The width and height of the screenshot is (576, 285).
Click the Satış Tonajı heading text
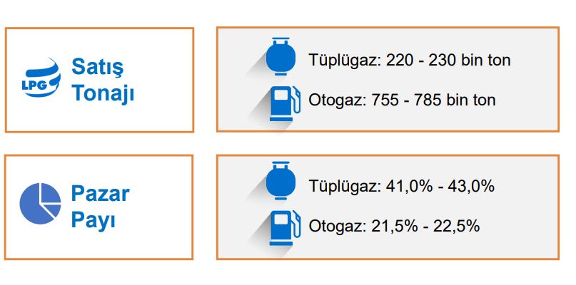point(103,80)
